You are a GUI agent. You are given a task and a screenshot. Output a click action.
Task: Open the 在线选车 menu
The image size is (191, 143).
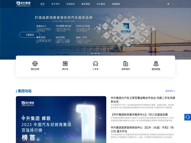(71, 4)
